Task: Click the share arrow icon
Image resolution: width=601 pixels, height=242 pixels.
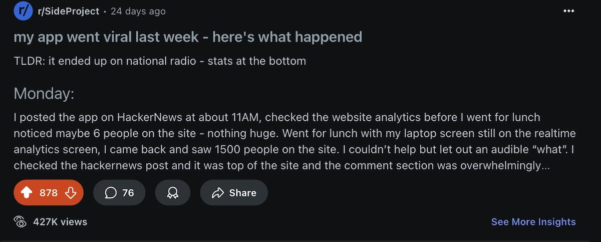Action: click(218, 193)
